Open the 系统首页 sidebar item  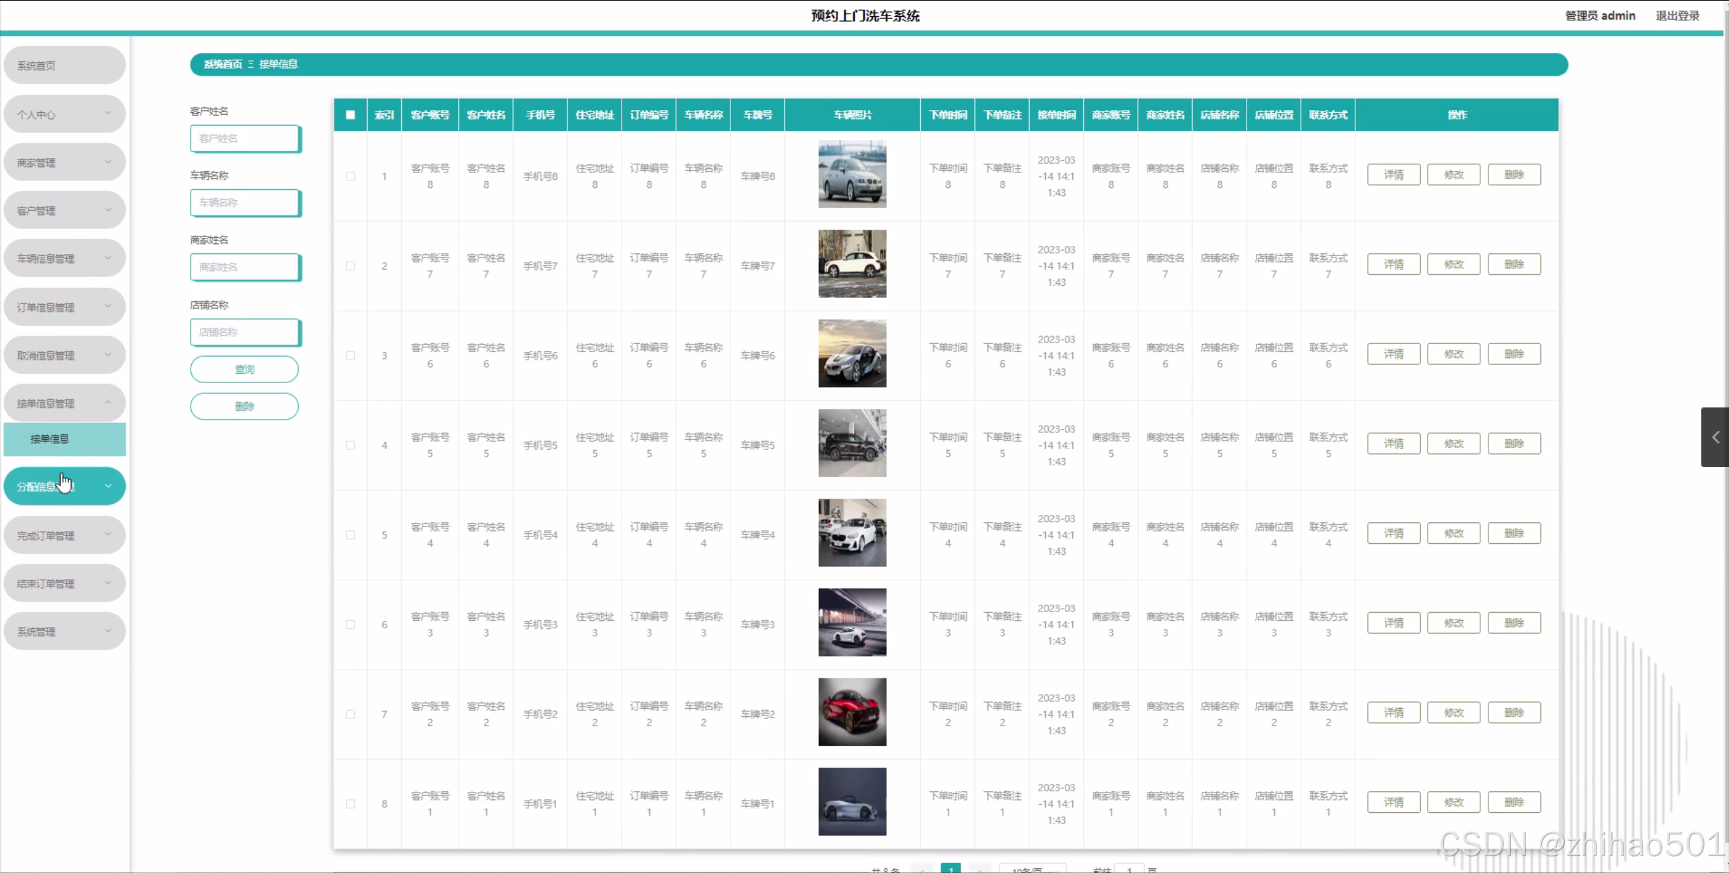tap(64, 66)
